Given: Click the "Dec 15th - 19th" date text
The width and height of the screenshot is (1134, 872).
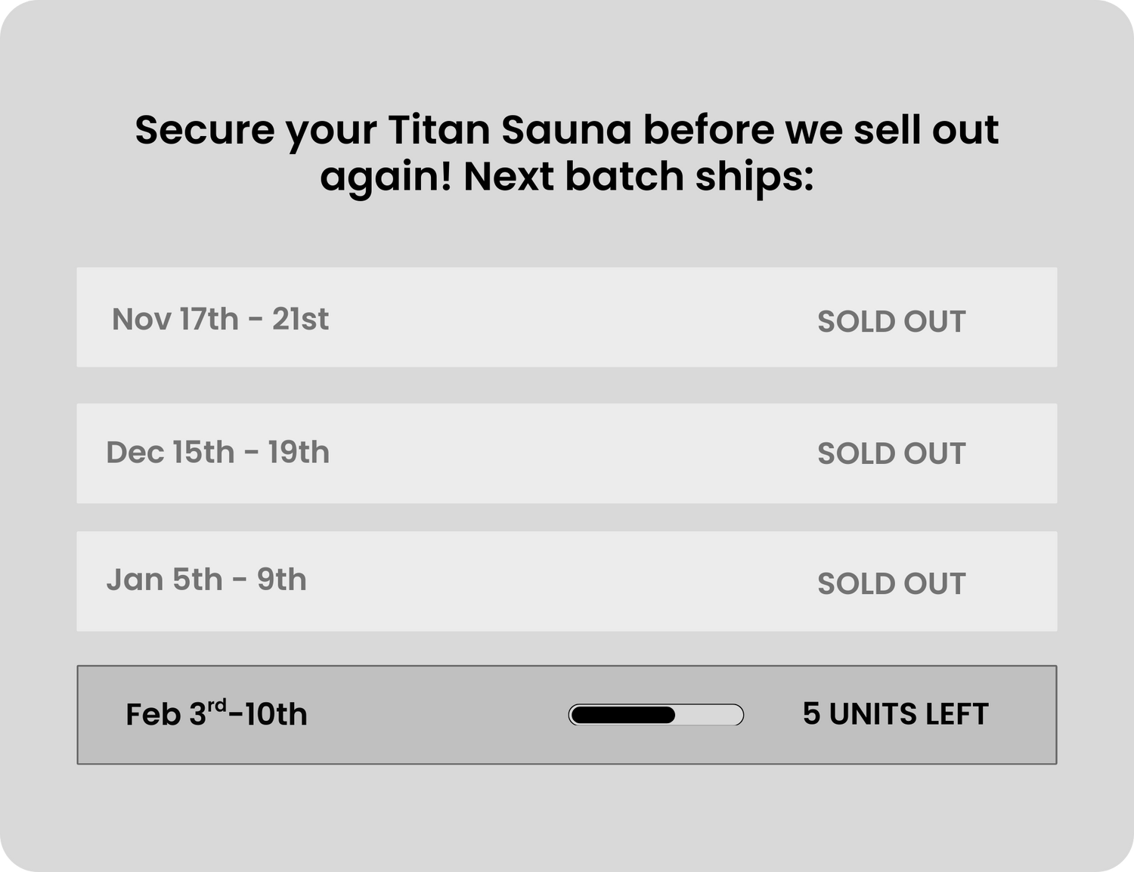Looking at the screenshot, I should click(218, 453).
